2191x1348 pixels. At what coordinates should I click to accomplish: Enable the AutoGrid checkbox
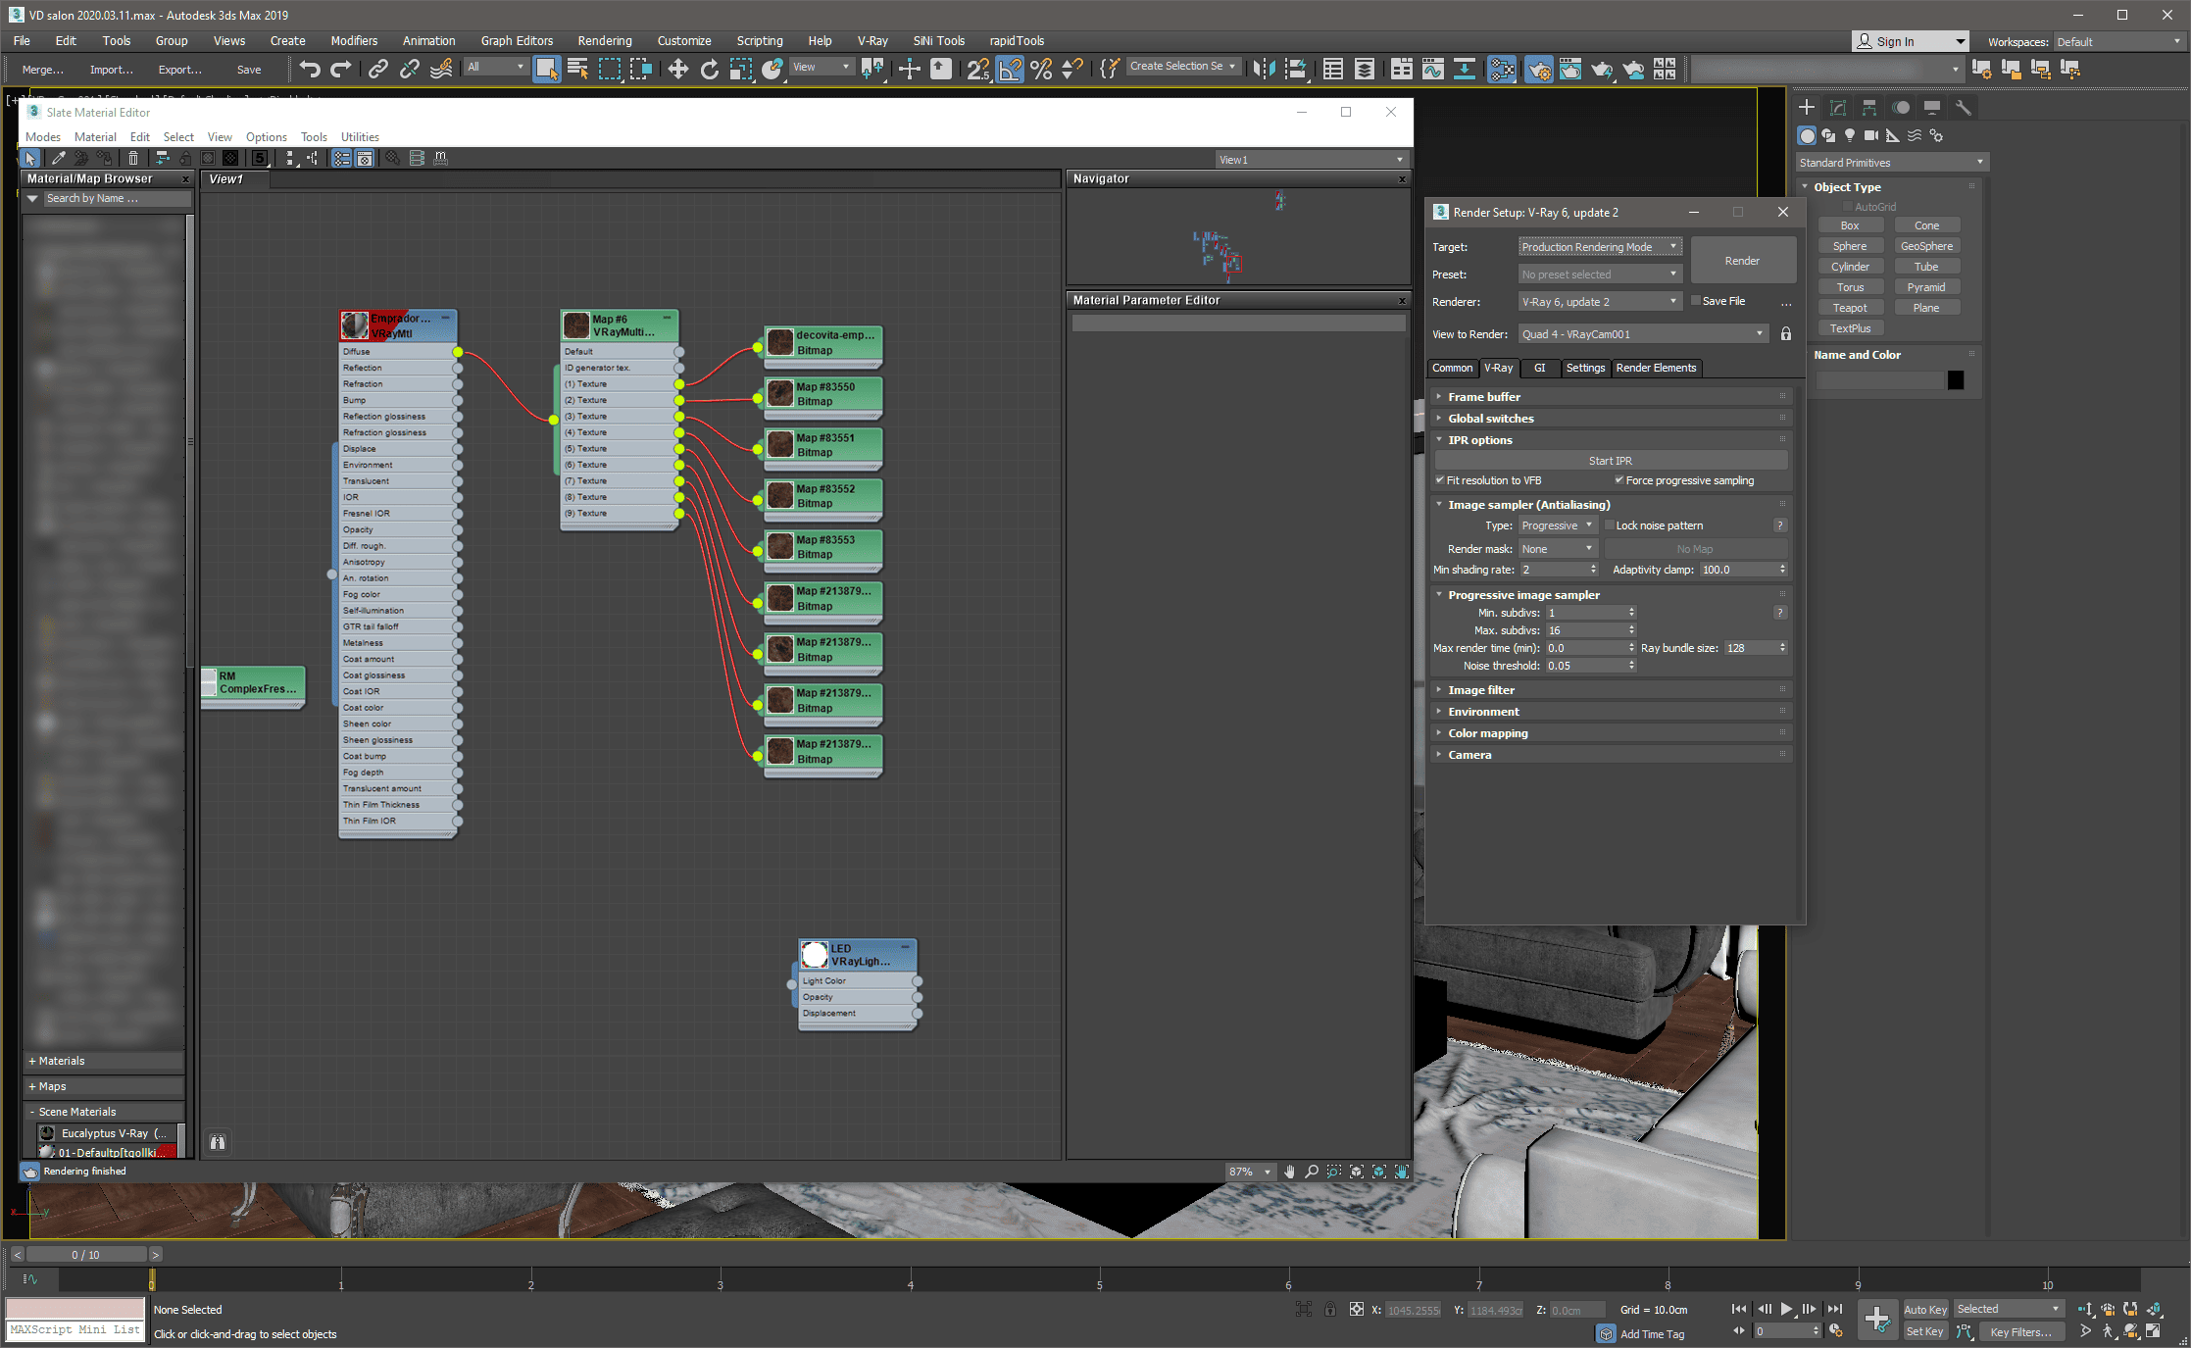click(1848, 207)
